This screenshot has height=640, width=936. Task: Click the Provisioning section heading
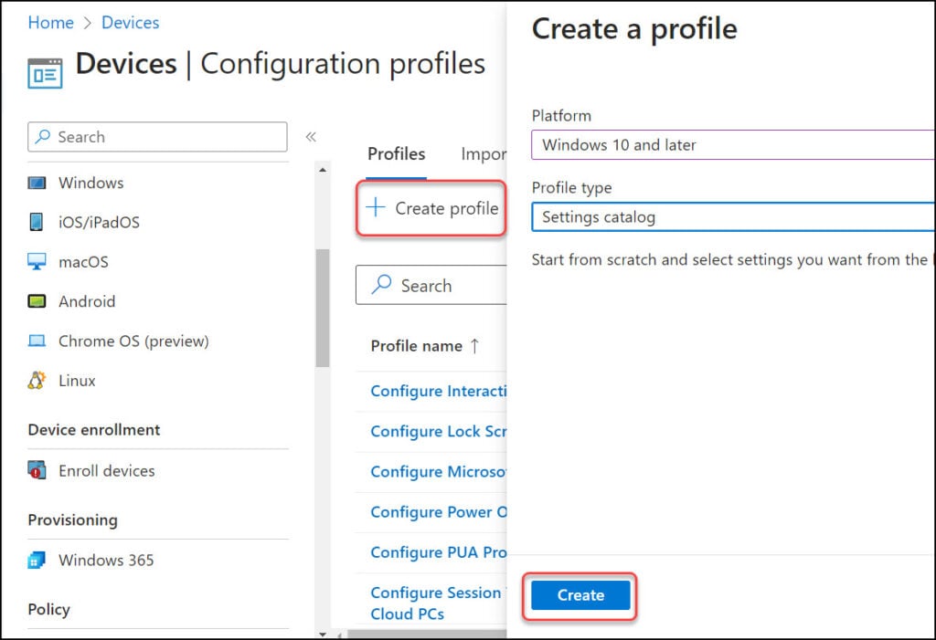73,520
